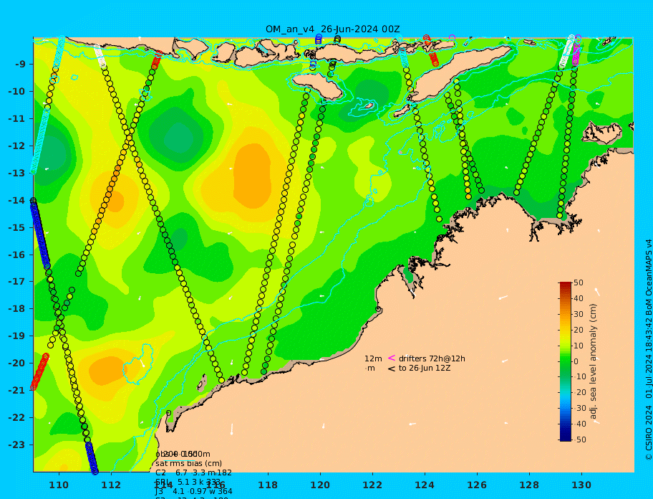Click colorbar tick label 10
653x499 pixels.
tap(579, 346)
